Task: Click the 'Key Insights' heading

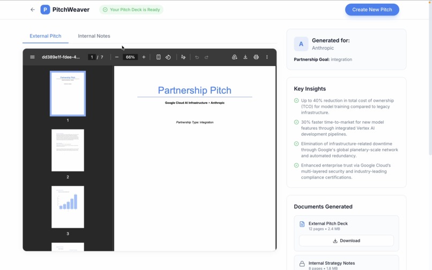Action: pyautogui.click(x=310, y=89)
